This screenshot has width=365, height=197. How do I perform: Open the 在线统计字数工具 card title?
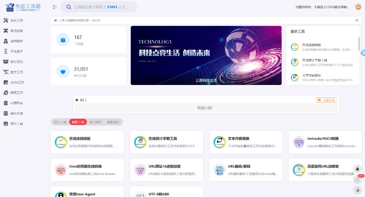pyautogui.click(x=163, y=138)
